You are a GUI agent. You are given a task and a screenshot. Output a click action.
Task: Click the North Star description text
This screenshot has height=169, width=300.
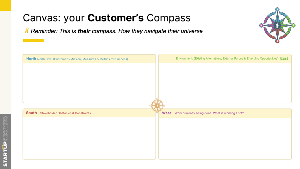coord(82,59)
